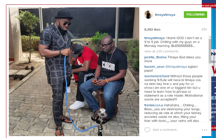
Task: Click the 23h post timestamp
Action: point(204,29)
